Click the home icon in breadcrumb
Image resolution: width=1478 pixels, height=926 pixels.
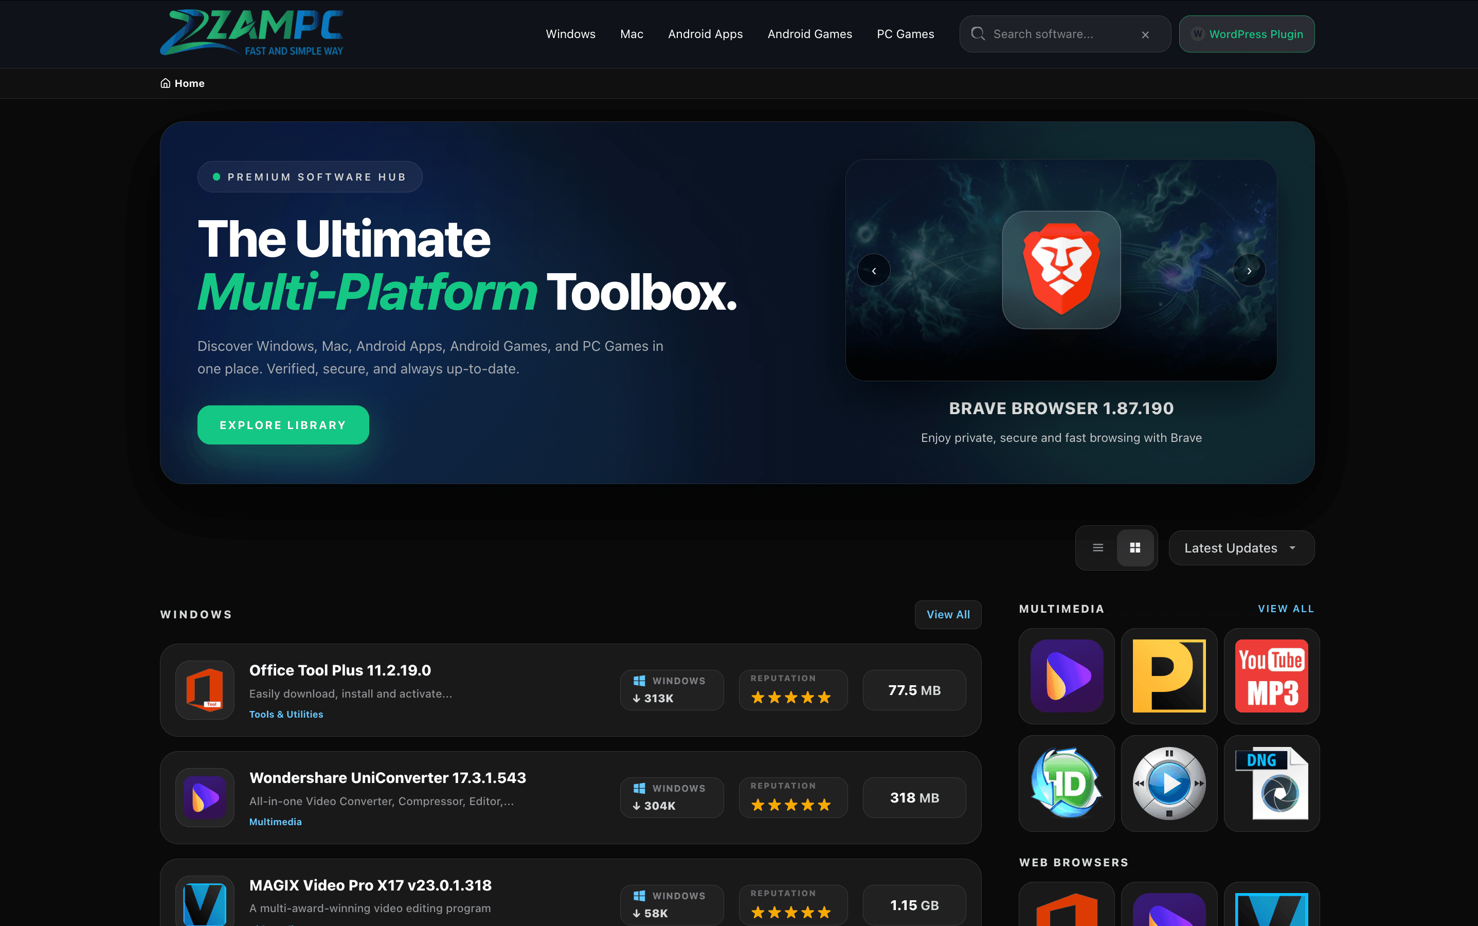point(165,83)
